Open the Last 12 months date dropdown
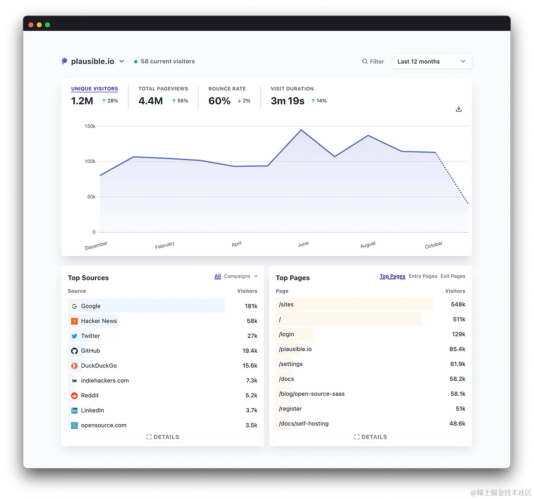 pos(432,61)
